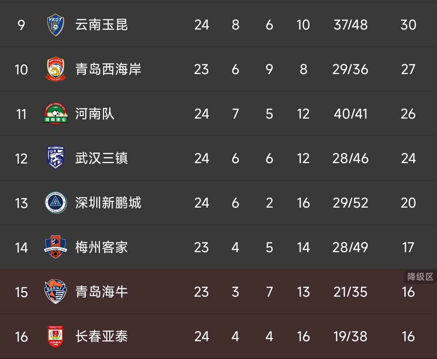Open the 长春亚泰 red shield logo

coord(55,336)
